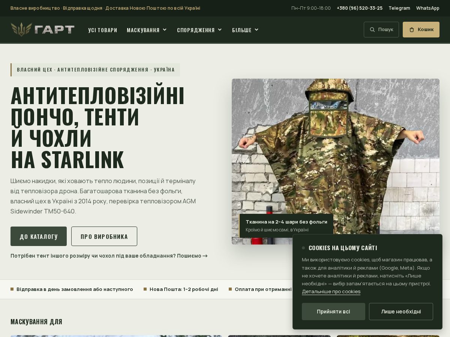Viewport: 450px width, 337px height.
Task: Click the АНТИТЕПЛОВІЗІЙНІ ПОНЧО main heading
Action: point(97,128)
